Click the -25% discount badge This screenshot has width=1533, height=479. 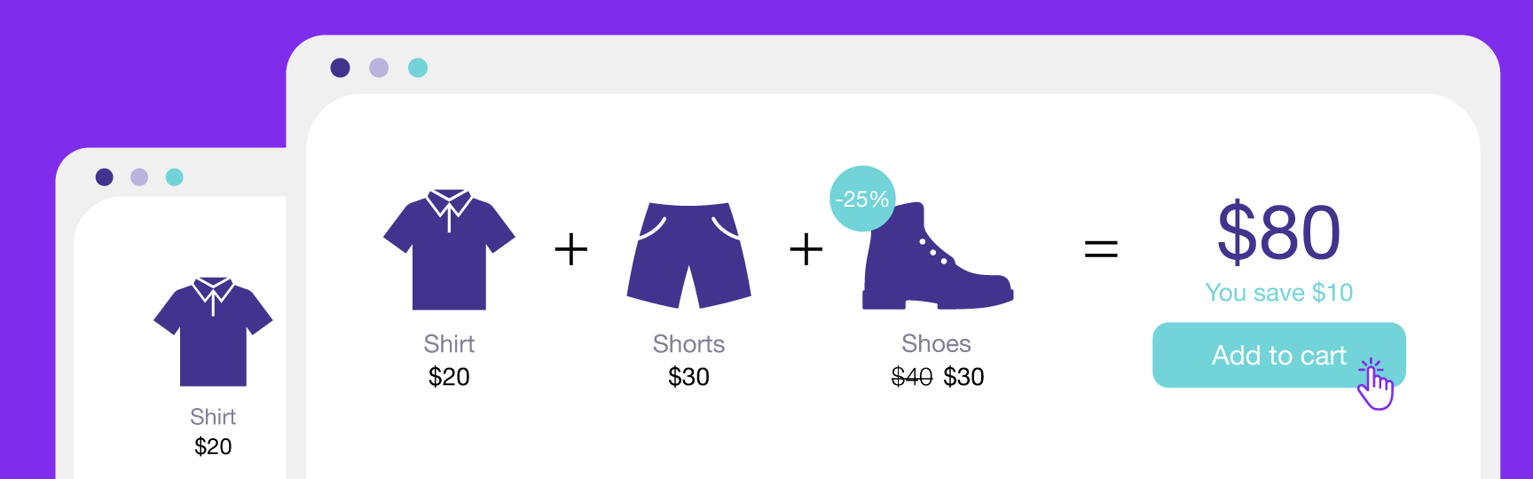tap(861, 199)
